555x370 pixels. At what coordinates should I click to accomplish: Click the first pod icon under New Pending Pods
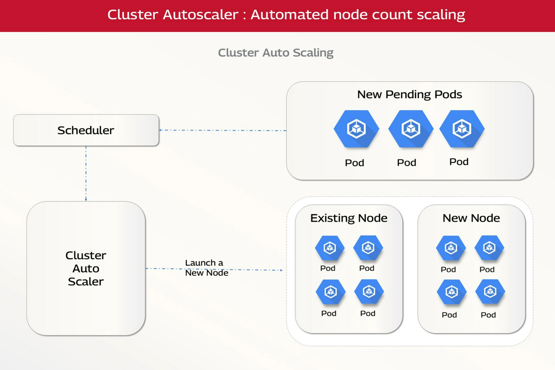point(356,129)
